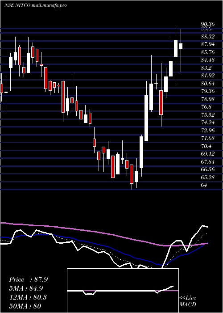Click the 5MA : 84.9 readout
The width and height of the screenshot is (223, 313).
pyautogui.click(x=26, y=288)
